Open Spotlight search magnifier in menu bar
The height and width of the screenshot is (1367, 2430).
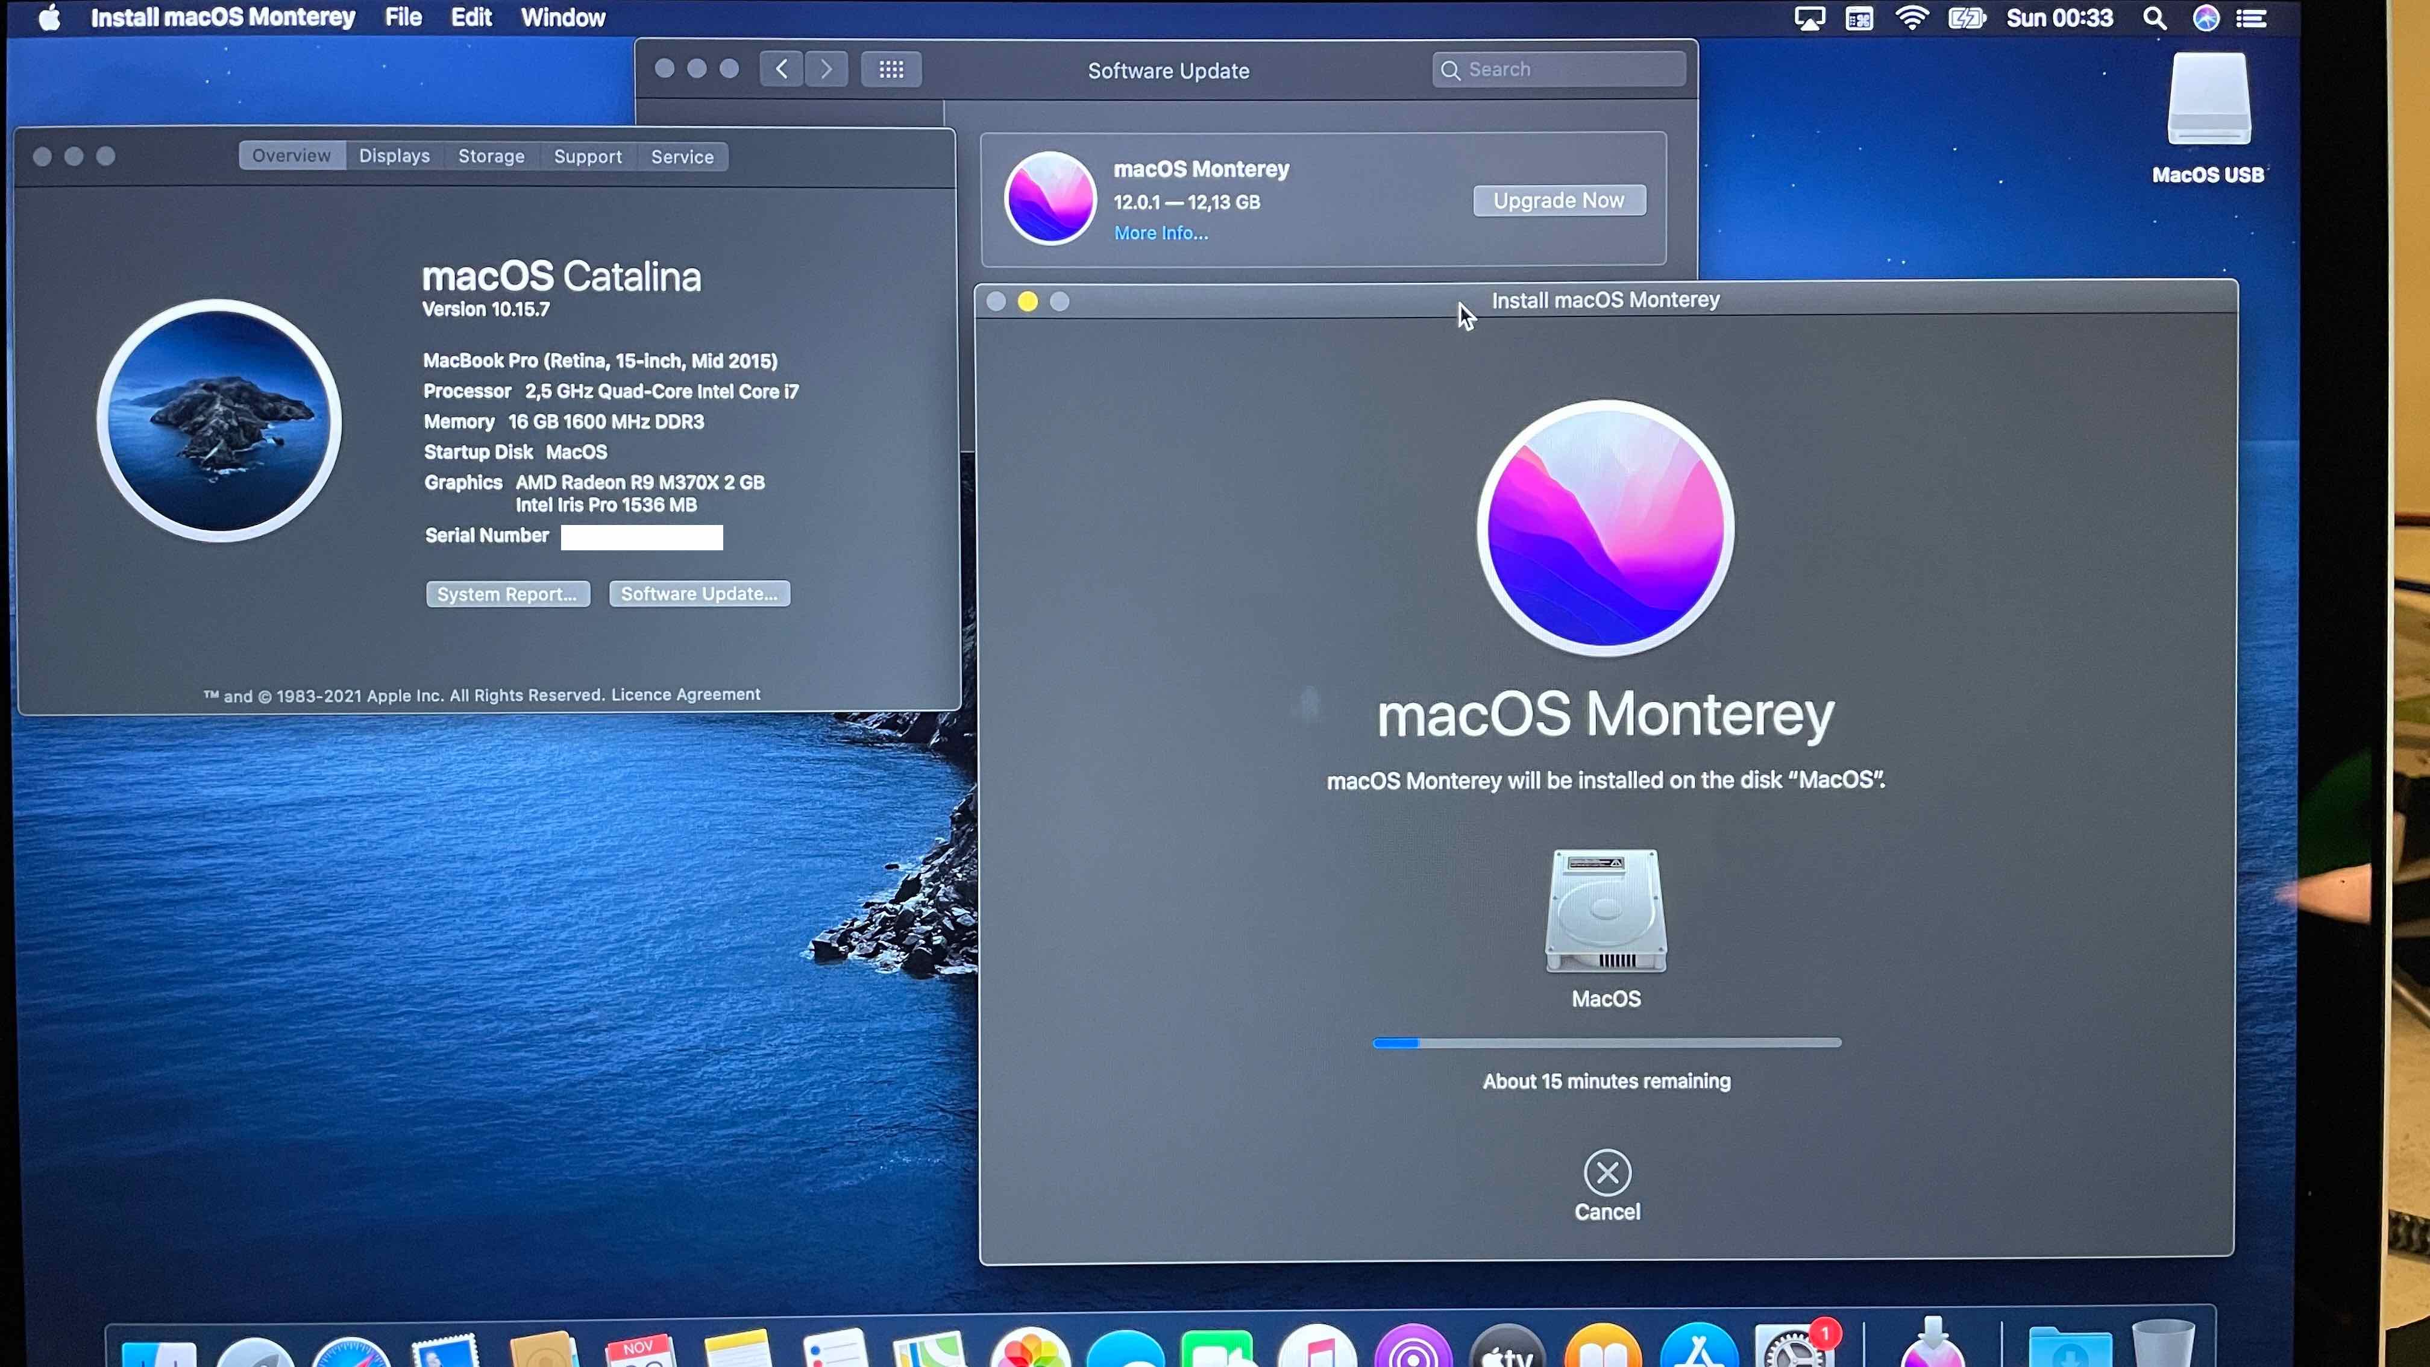[2153, 18]
